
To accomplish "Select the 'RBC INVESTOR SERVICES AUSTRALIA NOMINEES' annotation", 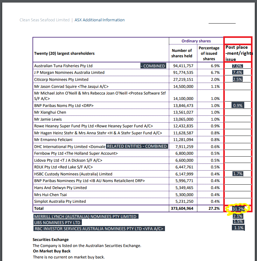I will (99, 229).
